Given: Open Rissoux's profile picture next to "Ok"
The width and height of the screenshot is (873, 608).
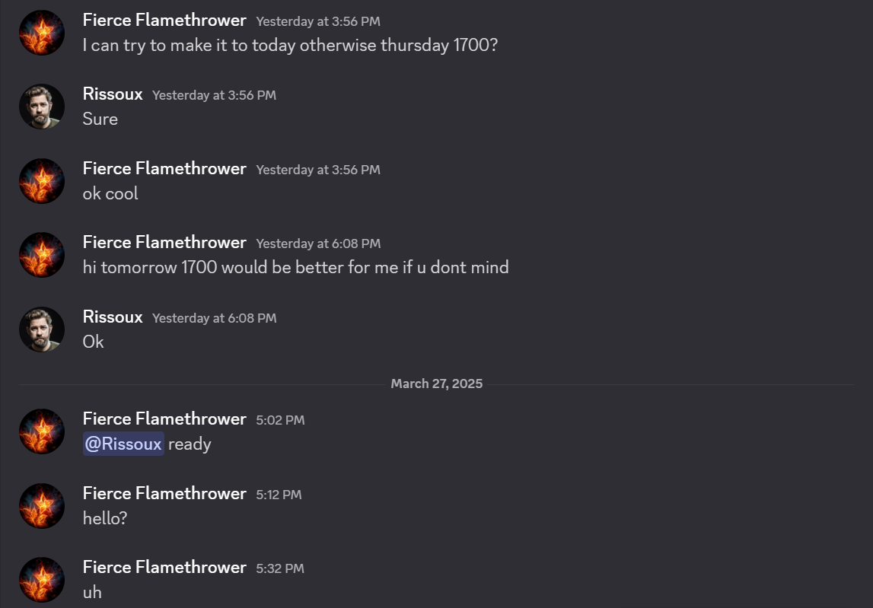Looking at the screenshot, I should [42, 329].
